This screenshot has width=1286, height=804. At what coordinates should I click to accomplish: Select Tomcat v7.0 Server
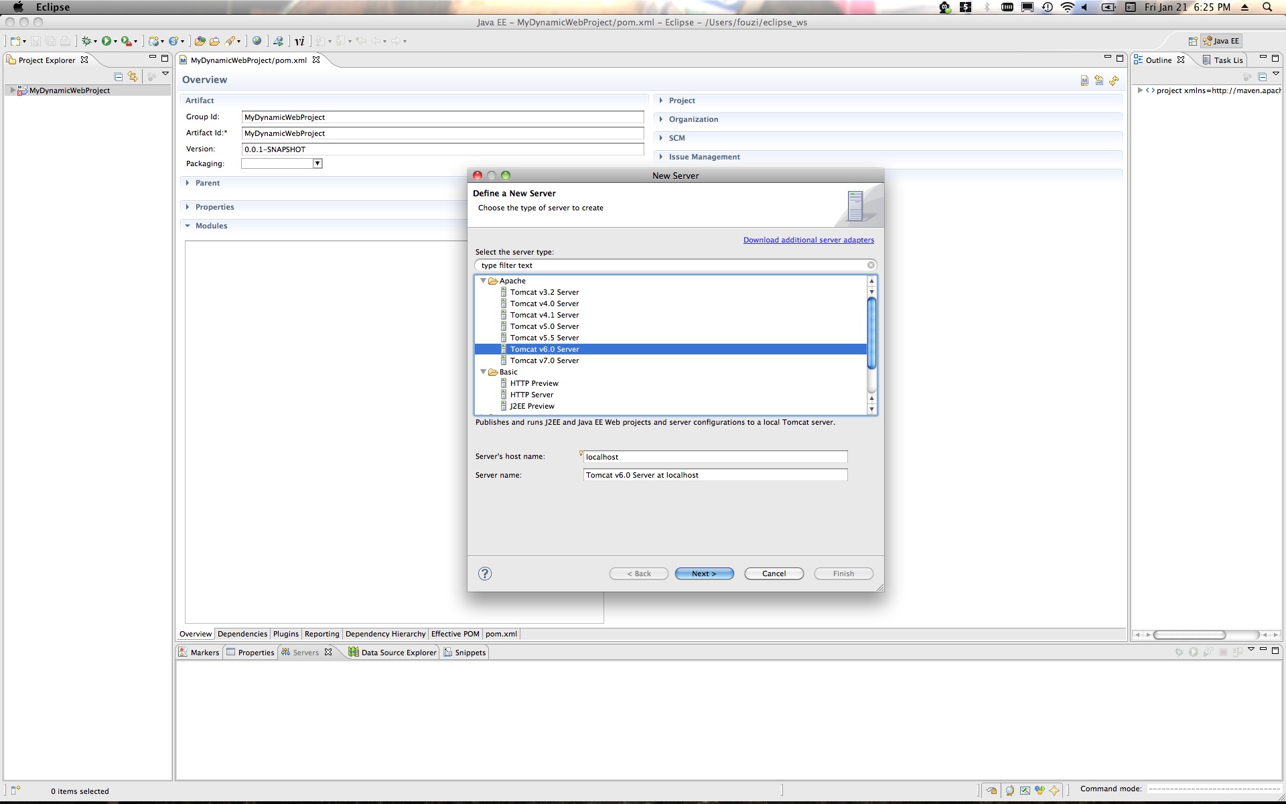click(544, 360)
